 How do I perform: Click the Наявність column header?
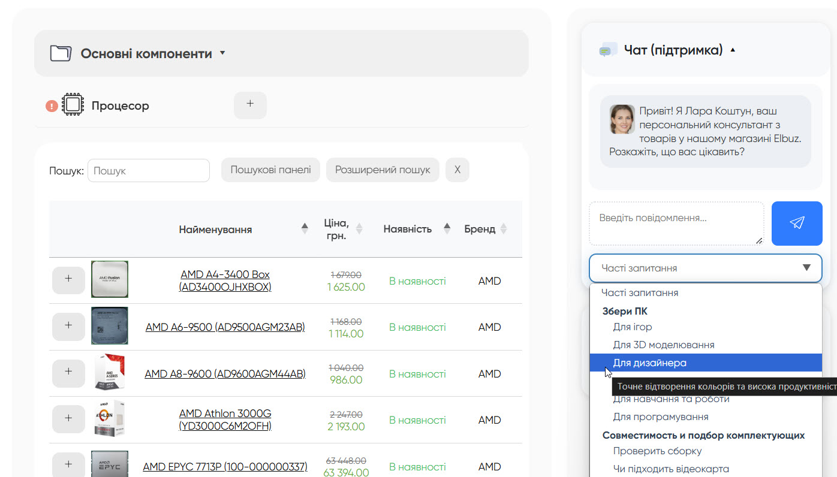407,230
